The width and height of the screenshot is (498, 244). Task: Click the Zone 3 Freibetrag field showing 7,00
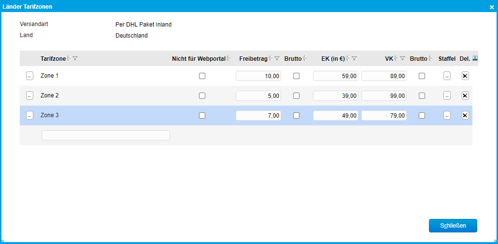pos(258,116)
